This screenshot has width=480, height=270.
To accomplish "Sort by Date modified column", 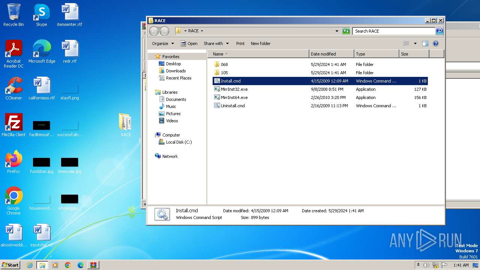I will [x=331, y=54].
